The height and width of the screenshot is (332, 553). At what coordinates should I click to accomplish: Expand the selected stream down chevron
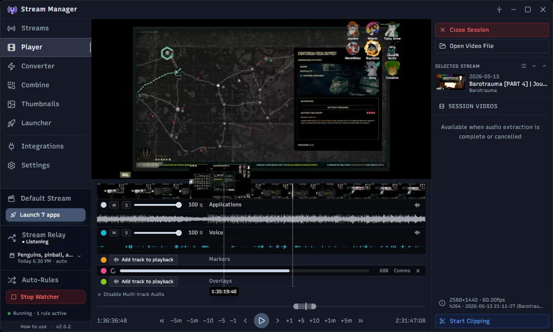pos(534,66)
